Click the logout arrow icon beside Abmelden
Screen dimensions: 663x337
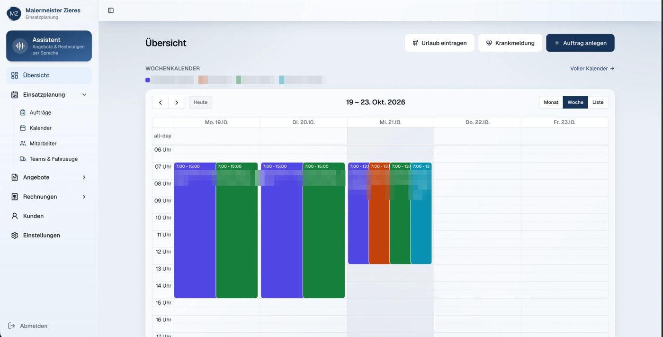pyautogui.click(x=12, y=326)
